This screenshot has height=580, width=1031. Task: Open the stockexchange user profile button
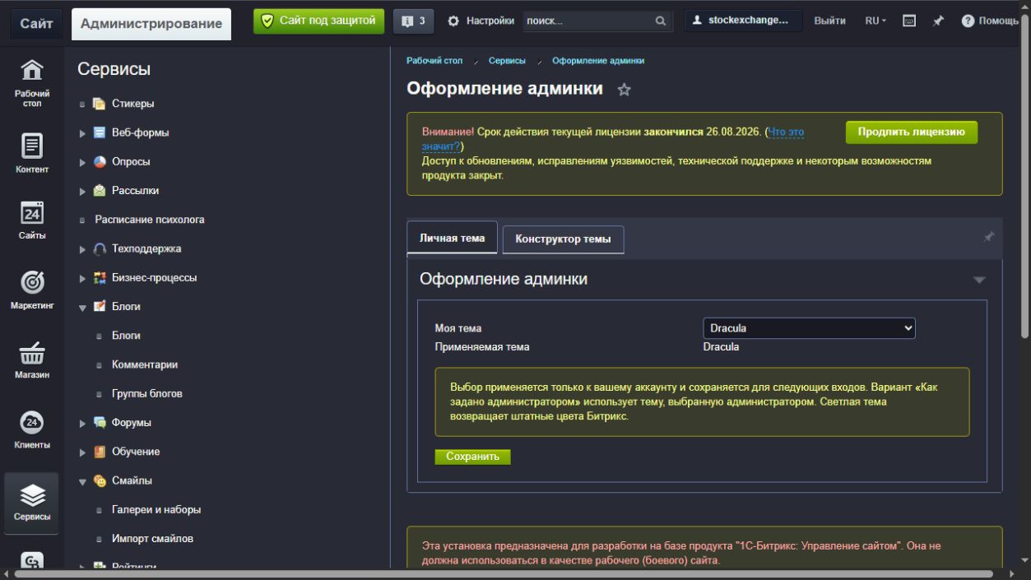743,21
